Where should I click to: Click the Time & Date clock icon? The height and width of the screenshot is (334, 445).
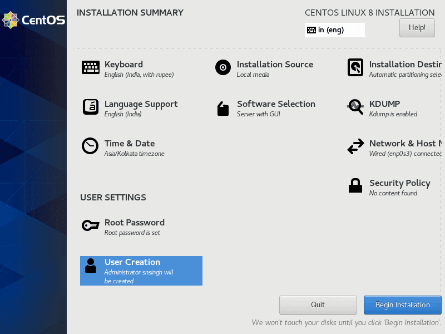click(90, 146)
